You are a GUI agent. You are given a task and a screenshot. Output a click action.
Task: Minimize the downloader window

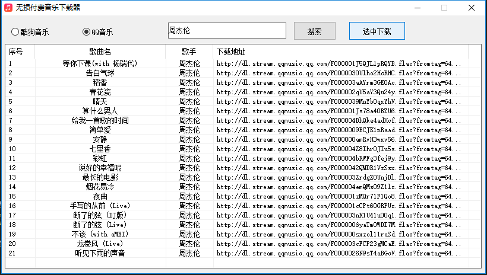(x=416, y=8)
